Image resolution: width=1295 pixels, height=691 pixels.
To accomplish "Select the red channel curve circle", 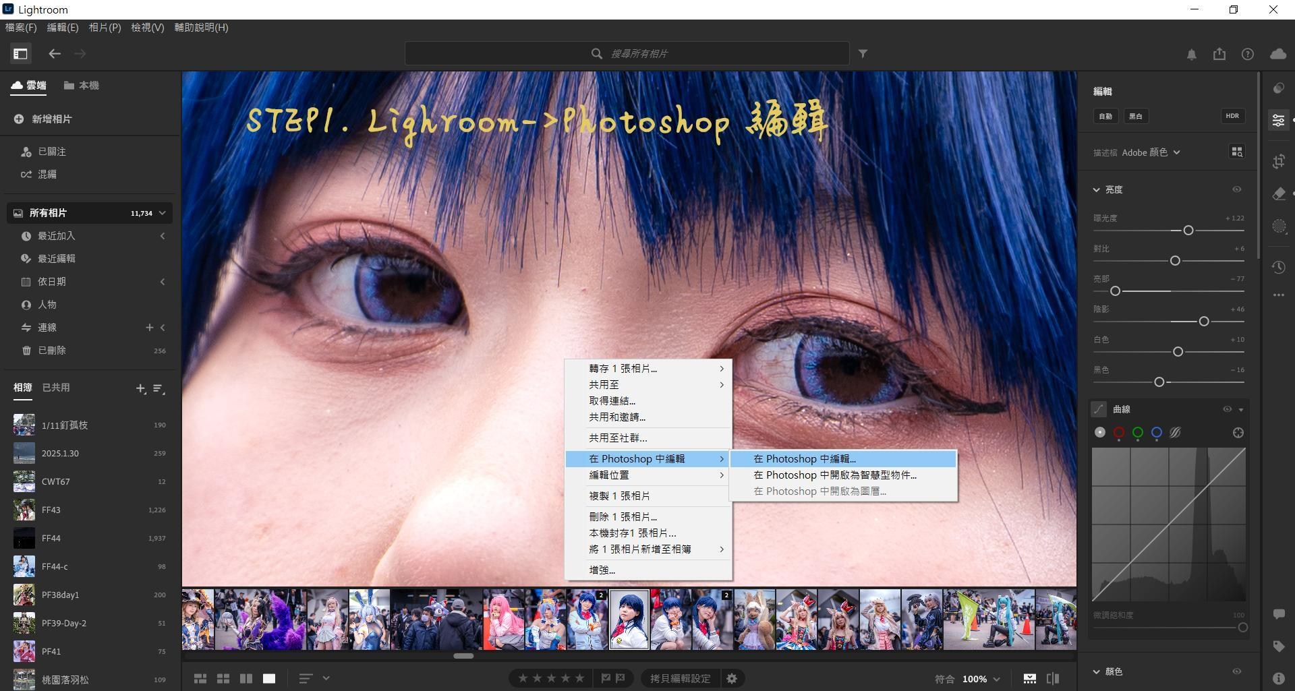I will point(1119,433).
